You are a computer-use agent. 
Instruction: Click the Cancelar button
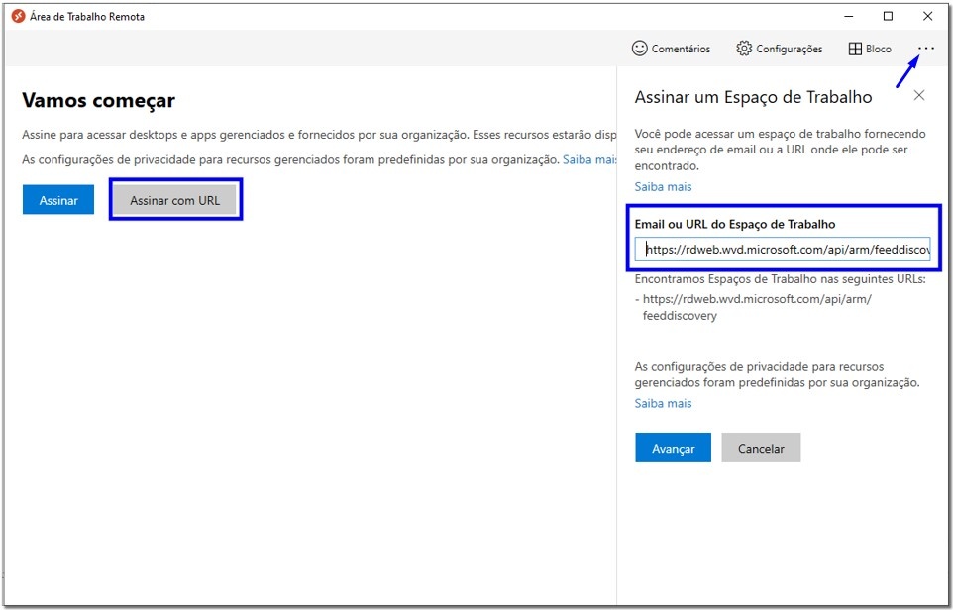click(x=761, y=449)
